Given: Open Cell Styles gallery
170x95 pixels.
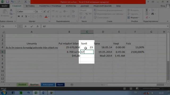Looking at the screenshot, I should coord(102,17).
